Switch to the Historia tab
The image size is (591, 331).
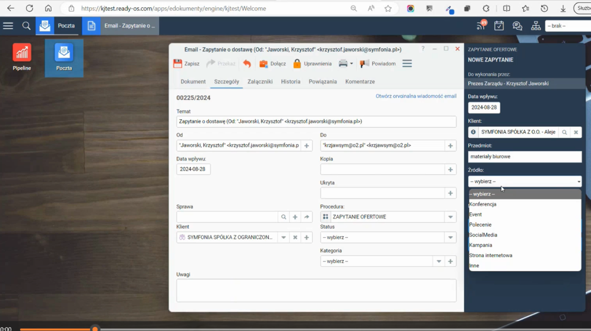click(x=290, y=82)
